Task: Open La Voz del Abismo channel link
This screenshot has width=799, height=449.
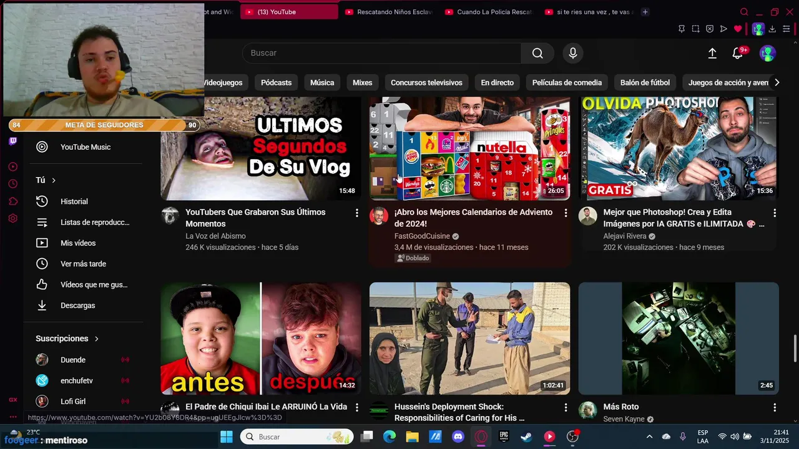Action: 215,236
